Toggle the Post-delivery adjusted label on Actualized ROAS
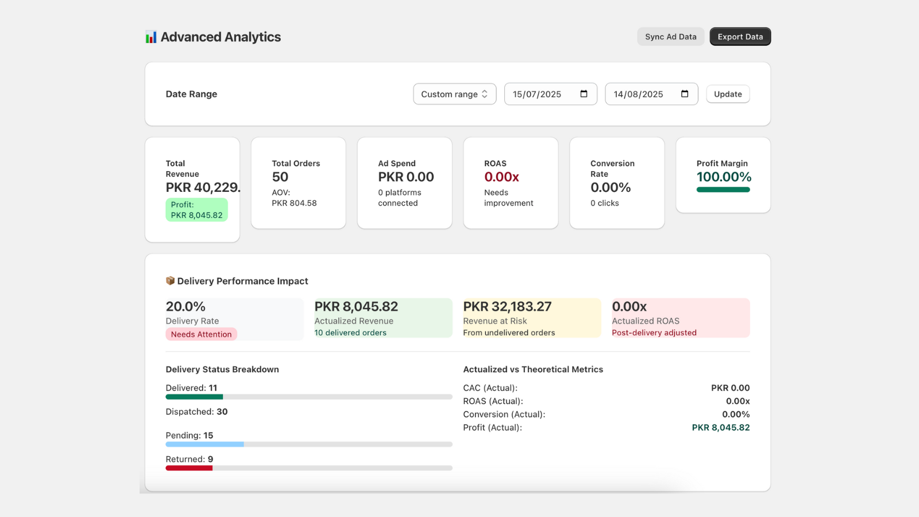Image resolution: width=919 pixels, height=517 pixels. click(x=654, y=332)
